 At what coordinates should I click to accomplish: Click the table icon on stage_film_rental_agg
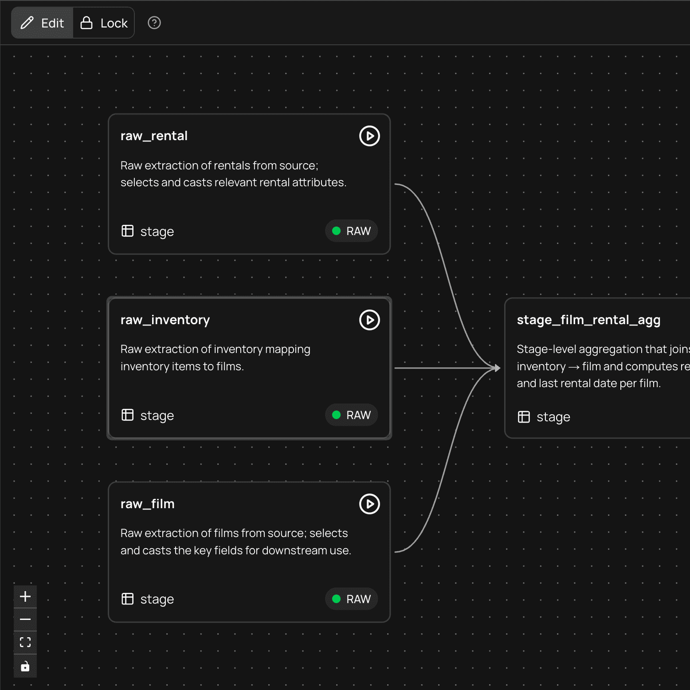pos(524,417)
